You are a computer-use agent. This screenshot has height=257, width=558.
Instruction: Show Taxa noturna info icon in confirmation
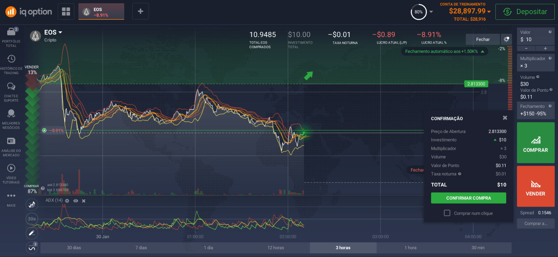(460, 174)
